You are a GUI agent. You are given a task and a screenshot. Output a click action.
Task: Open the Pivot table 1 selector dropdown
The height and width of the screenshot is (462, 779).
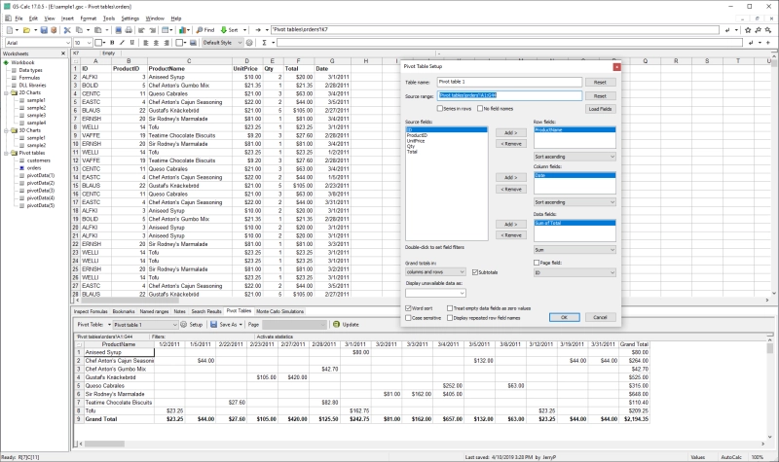[x=145, y=325]
